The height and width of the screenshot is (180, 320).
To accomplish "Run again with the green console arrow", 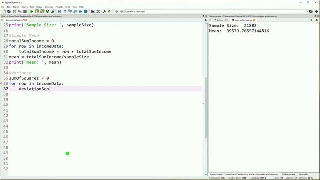I will pos(311,20).
